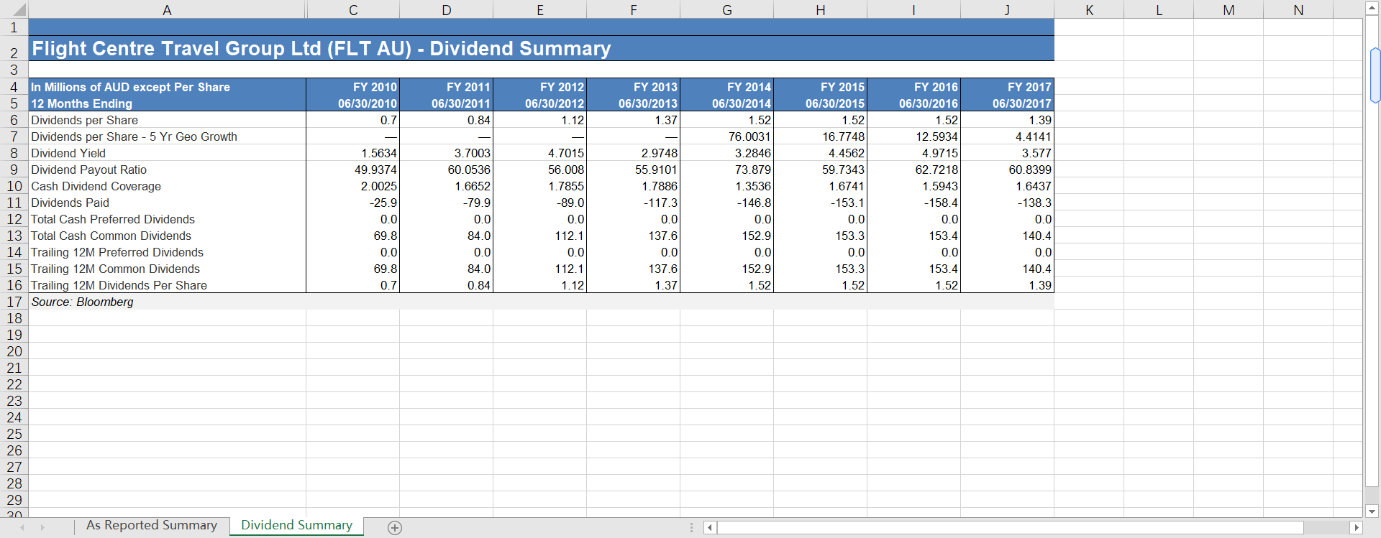Screen dimensions: 1381x538
Task: Click the horizontal scrollbar right arrow
Action: tap(1357, 528)
